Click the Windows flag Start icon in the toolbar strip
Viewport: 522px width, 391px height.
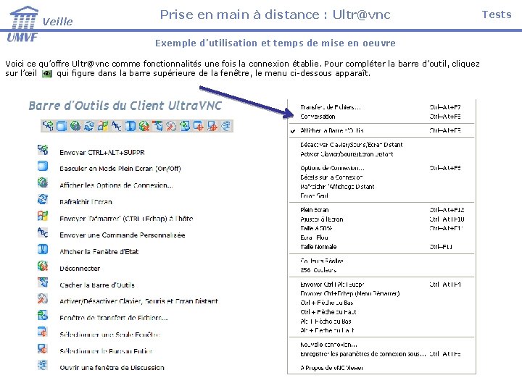[102, 126]
